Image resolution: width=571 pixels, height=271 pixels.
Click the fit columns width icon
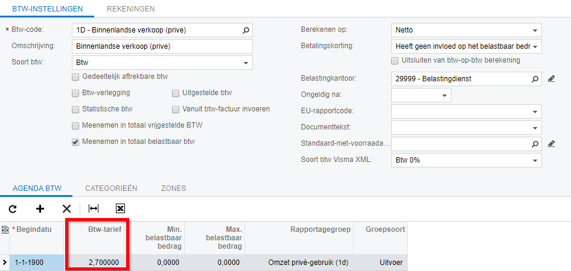click(x=94, y=208)
